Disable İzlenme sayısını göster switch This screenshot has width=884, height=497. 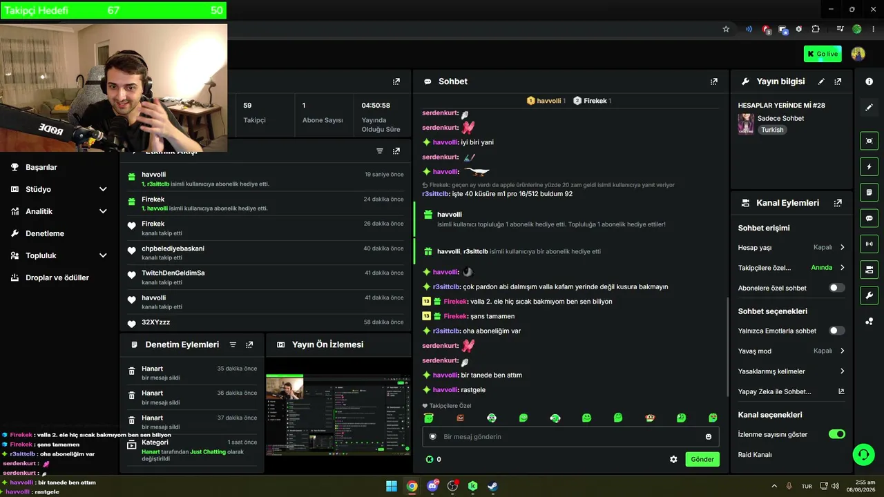coord(837,434)
